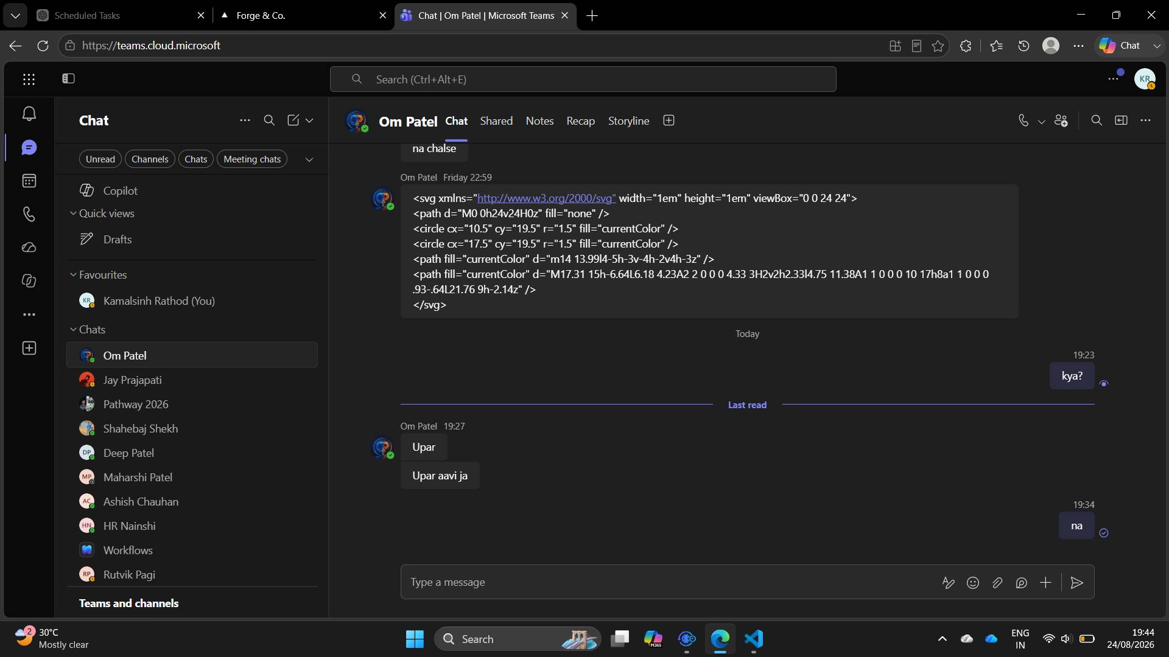Click the Type a message field
The width and height of the screenshot is (1169, 657).
point(670,583)
